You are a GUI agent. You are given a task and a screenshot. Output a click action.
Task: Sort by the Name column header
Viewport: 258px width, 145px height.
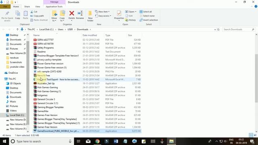point(57,35)
